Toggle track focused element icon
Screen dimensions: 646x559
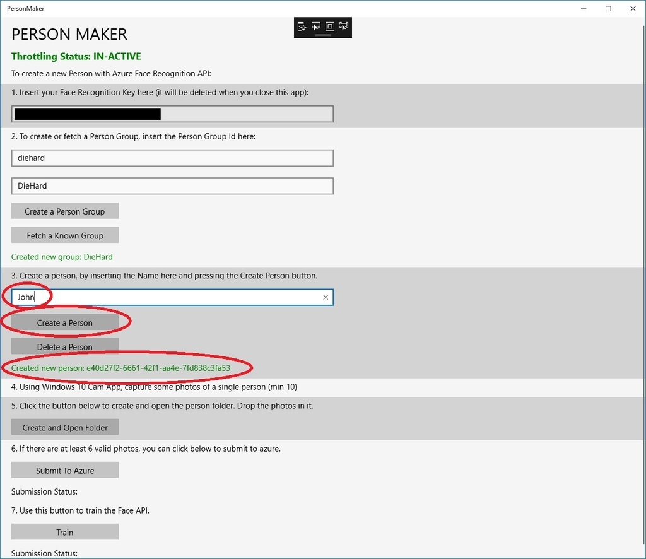click(x=344, y=26)
